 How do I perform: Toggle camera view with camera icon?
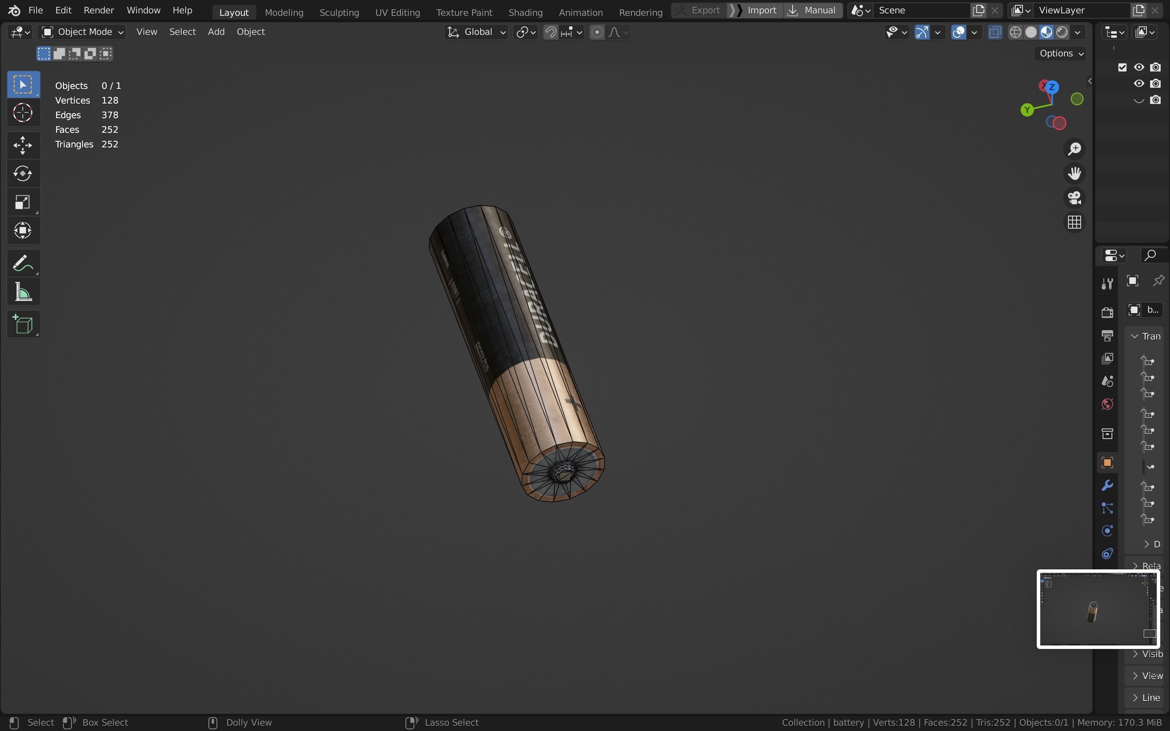pyautogui.click(x=1074, y=198)
